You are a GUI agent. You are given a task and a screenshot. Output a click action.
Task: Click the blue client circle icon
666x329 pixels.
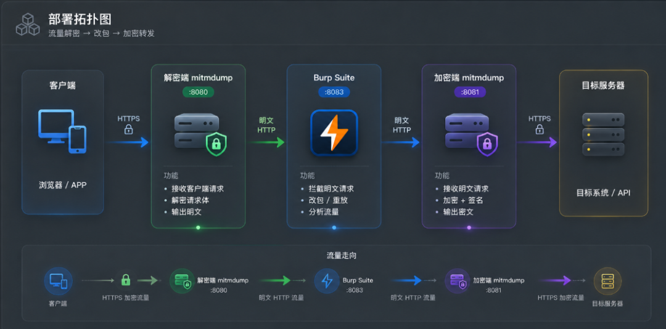tap(58, 281)
